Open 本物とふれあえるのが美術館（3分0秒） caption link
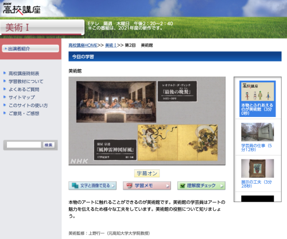This screenshot has width=287, height=239. (257, 109)
